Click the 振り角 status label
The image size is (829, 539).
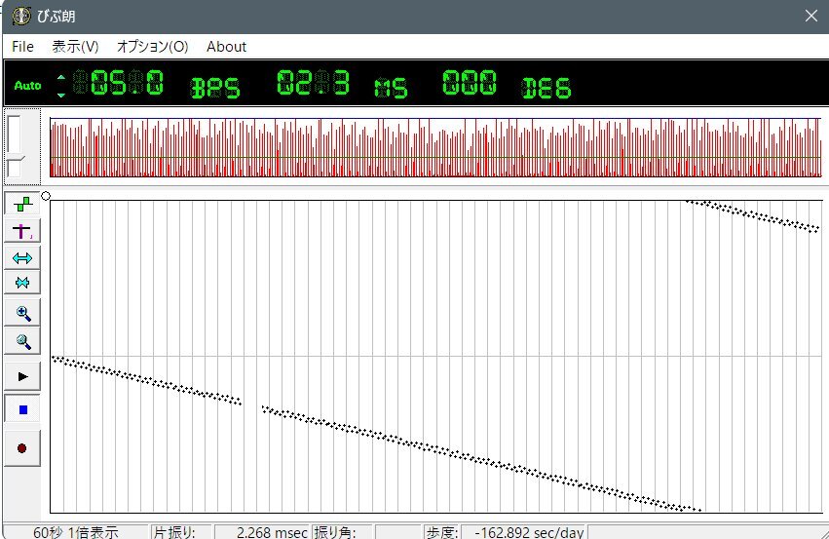click(x=335, y=532)
